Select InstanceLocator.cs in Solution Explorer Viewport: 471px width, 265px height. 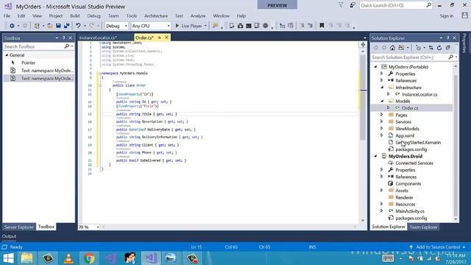[x=419, y=94]
